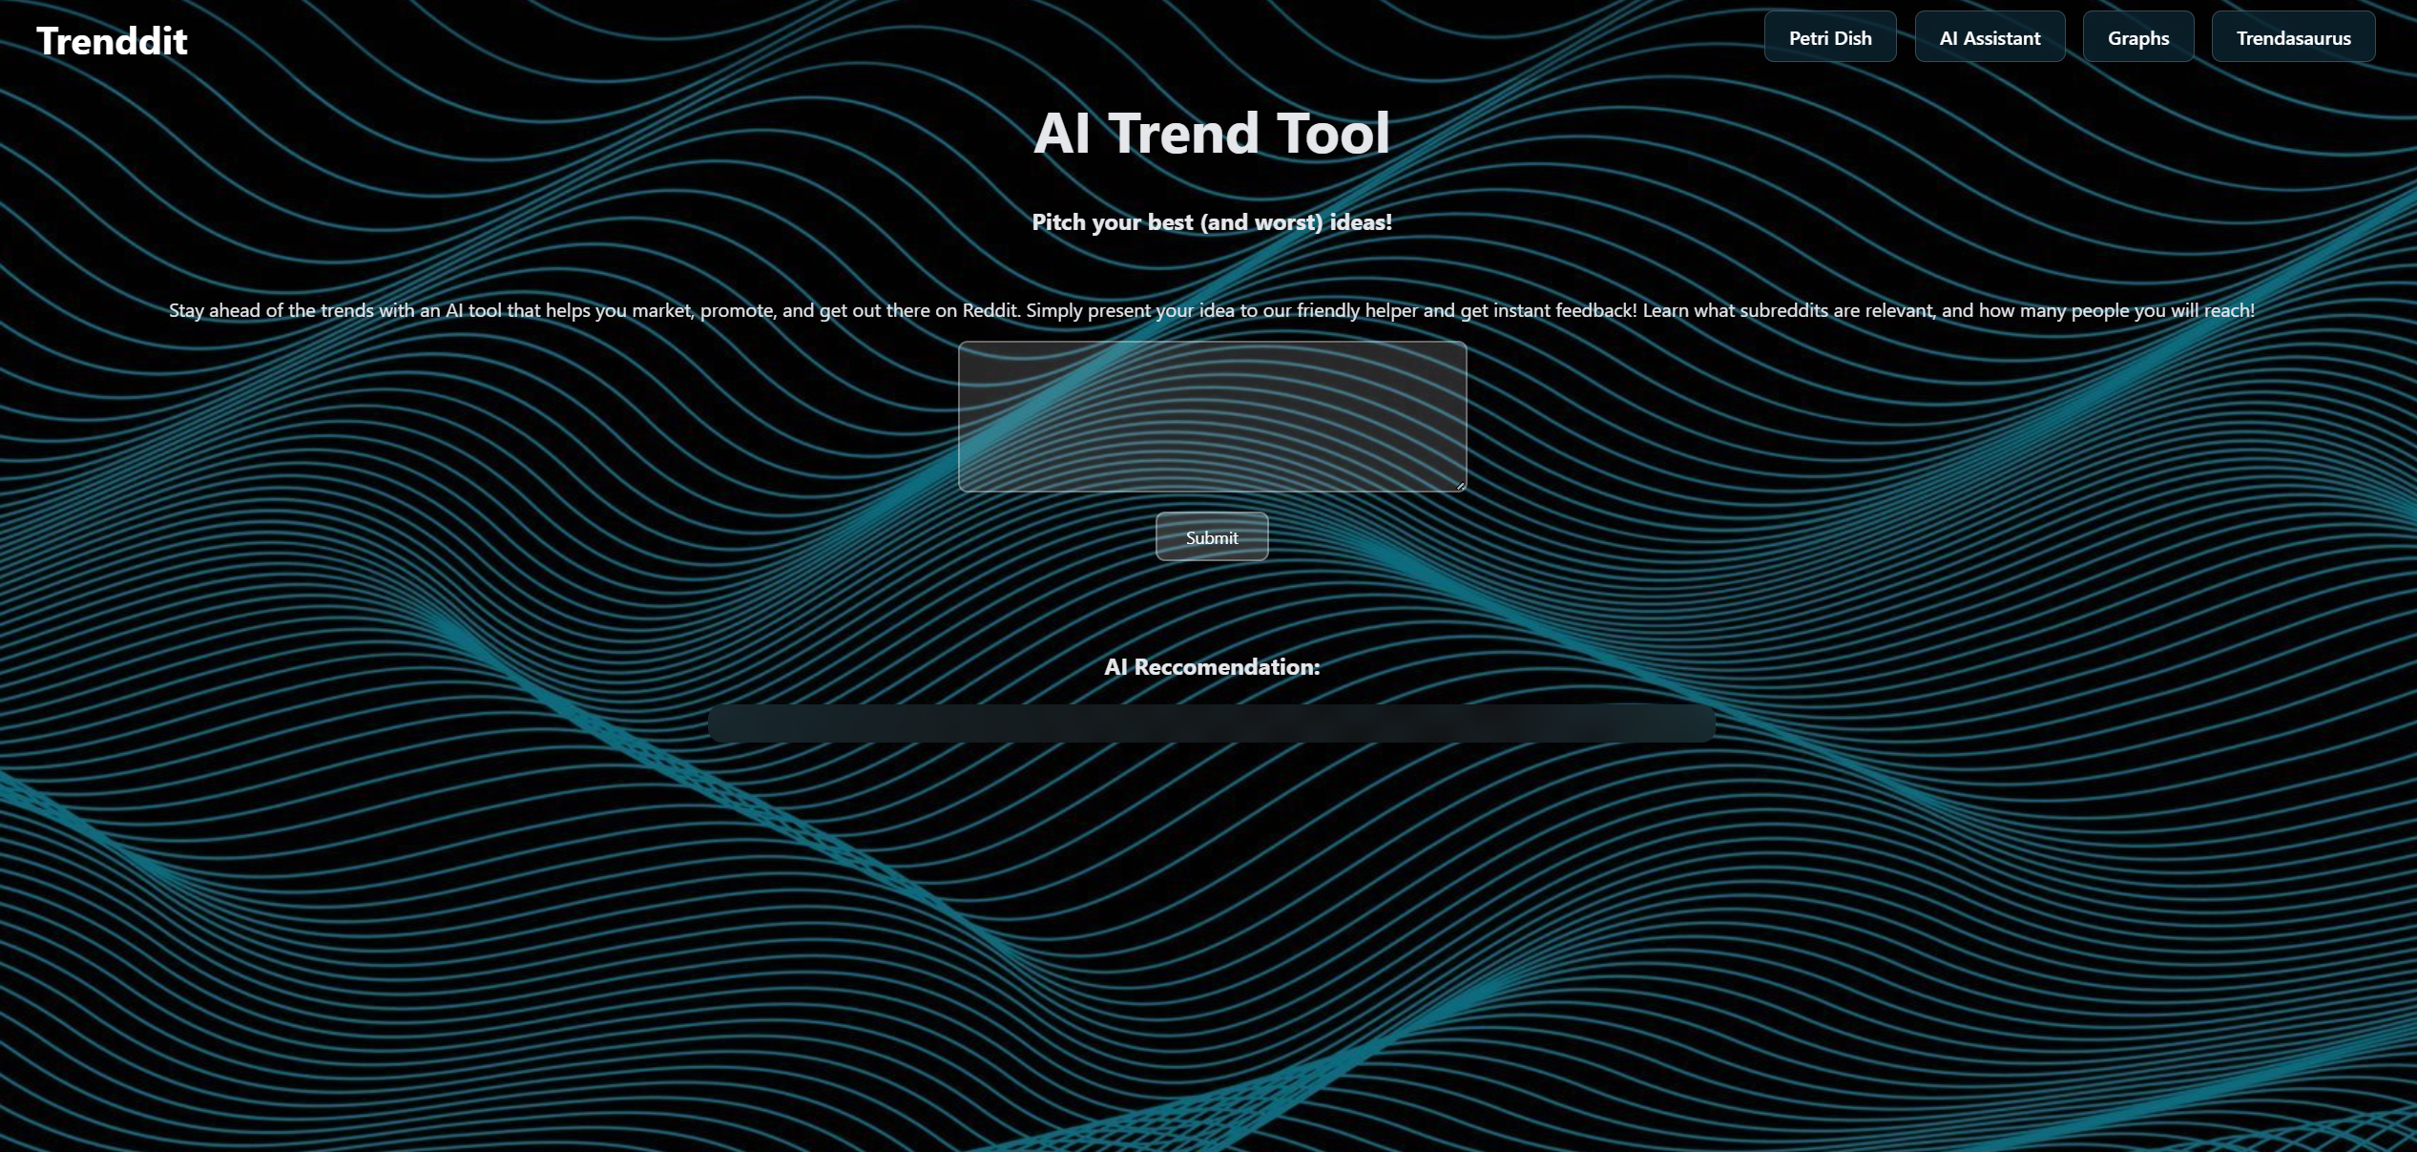
Task: Click the 'Pitch your best' subtitle
Action: (1211, 222)
